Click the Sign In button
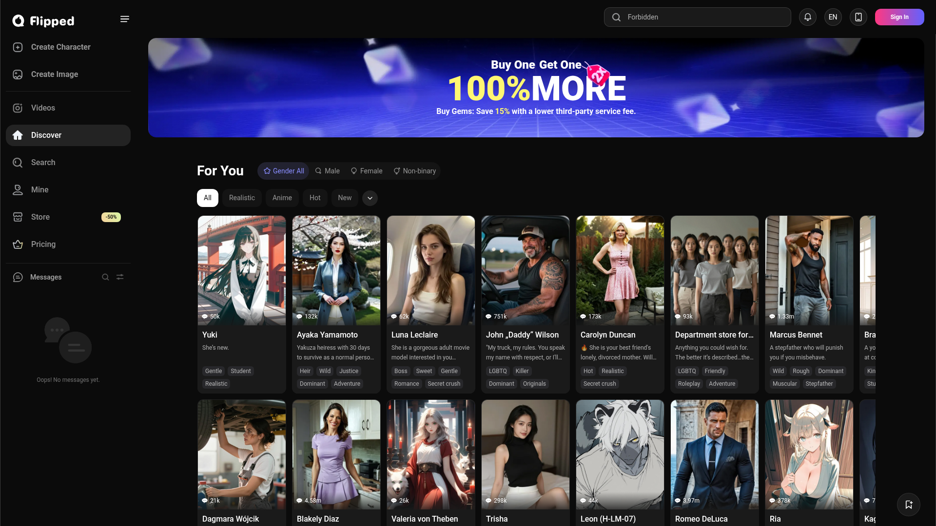 click(x=899, y=17)
